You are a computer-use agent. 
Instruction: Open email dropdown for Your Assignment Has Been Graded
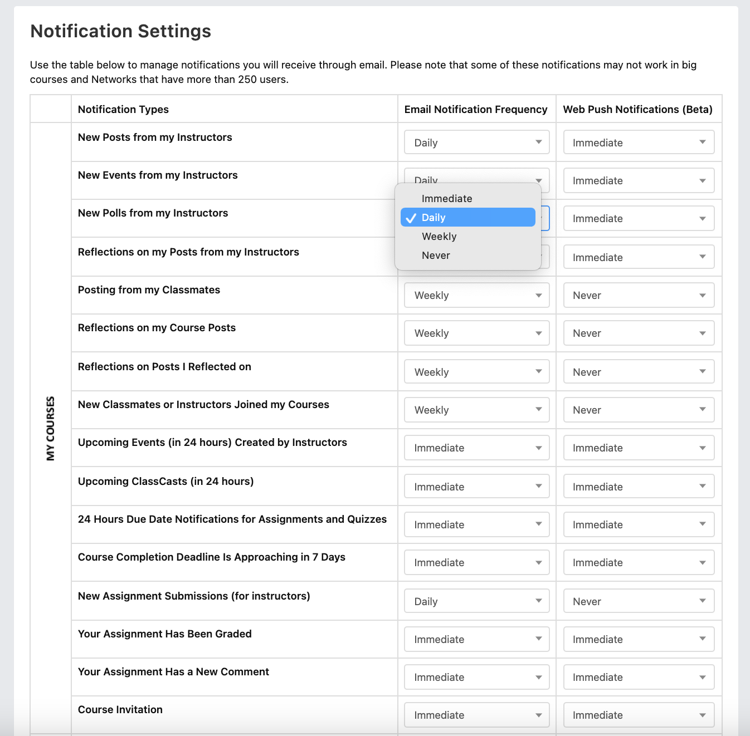coord(477,639)
